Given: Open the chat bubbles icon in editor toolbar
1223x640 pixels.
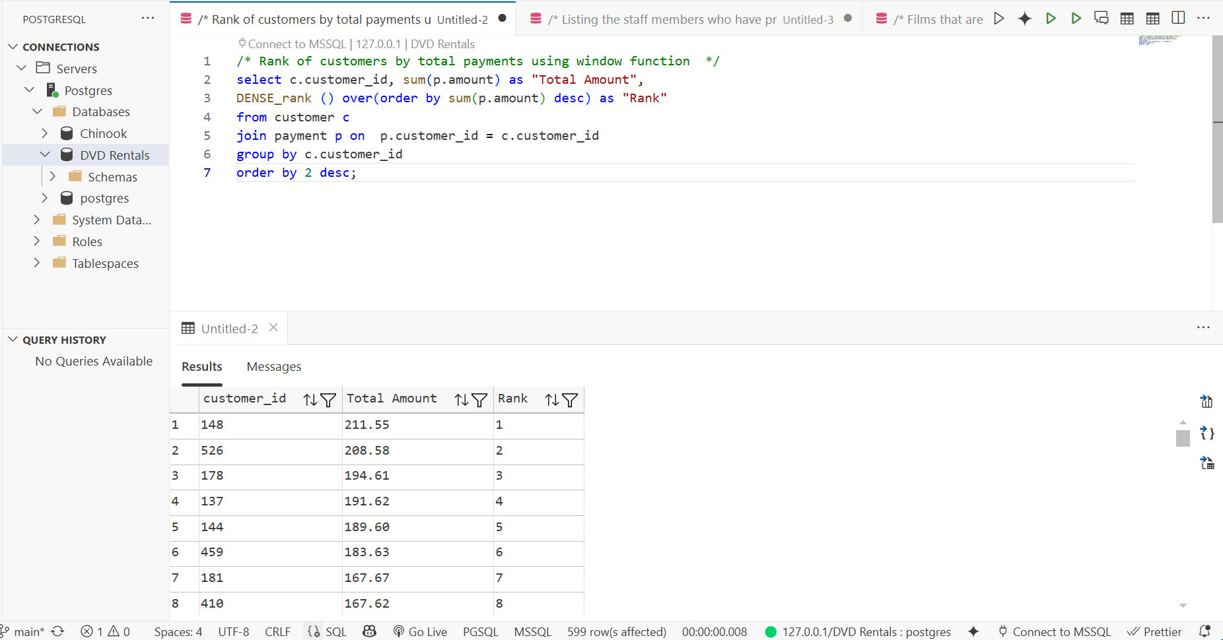Looking at the screenshot, I should coord(1101,18).
